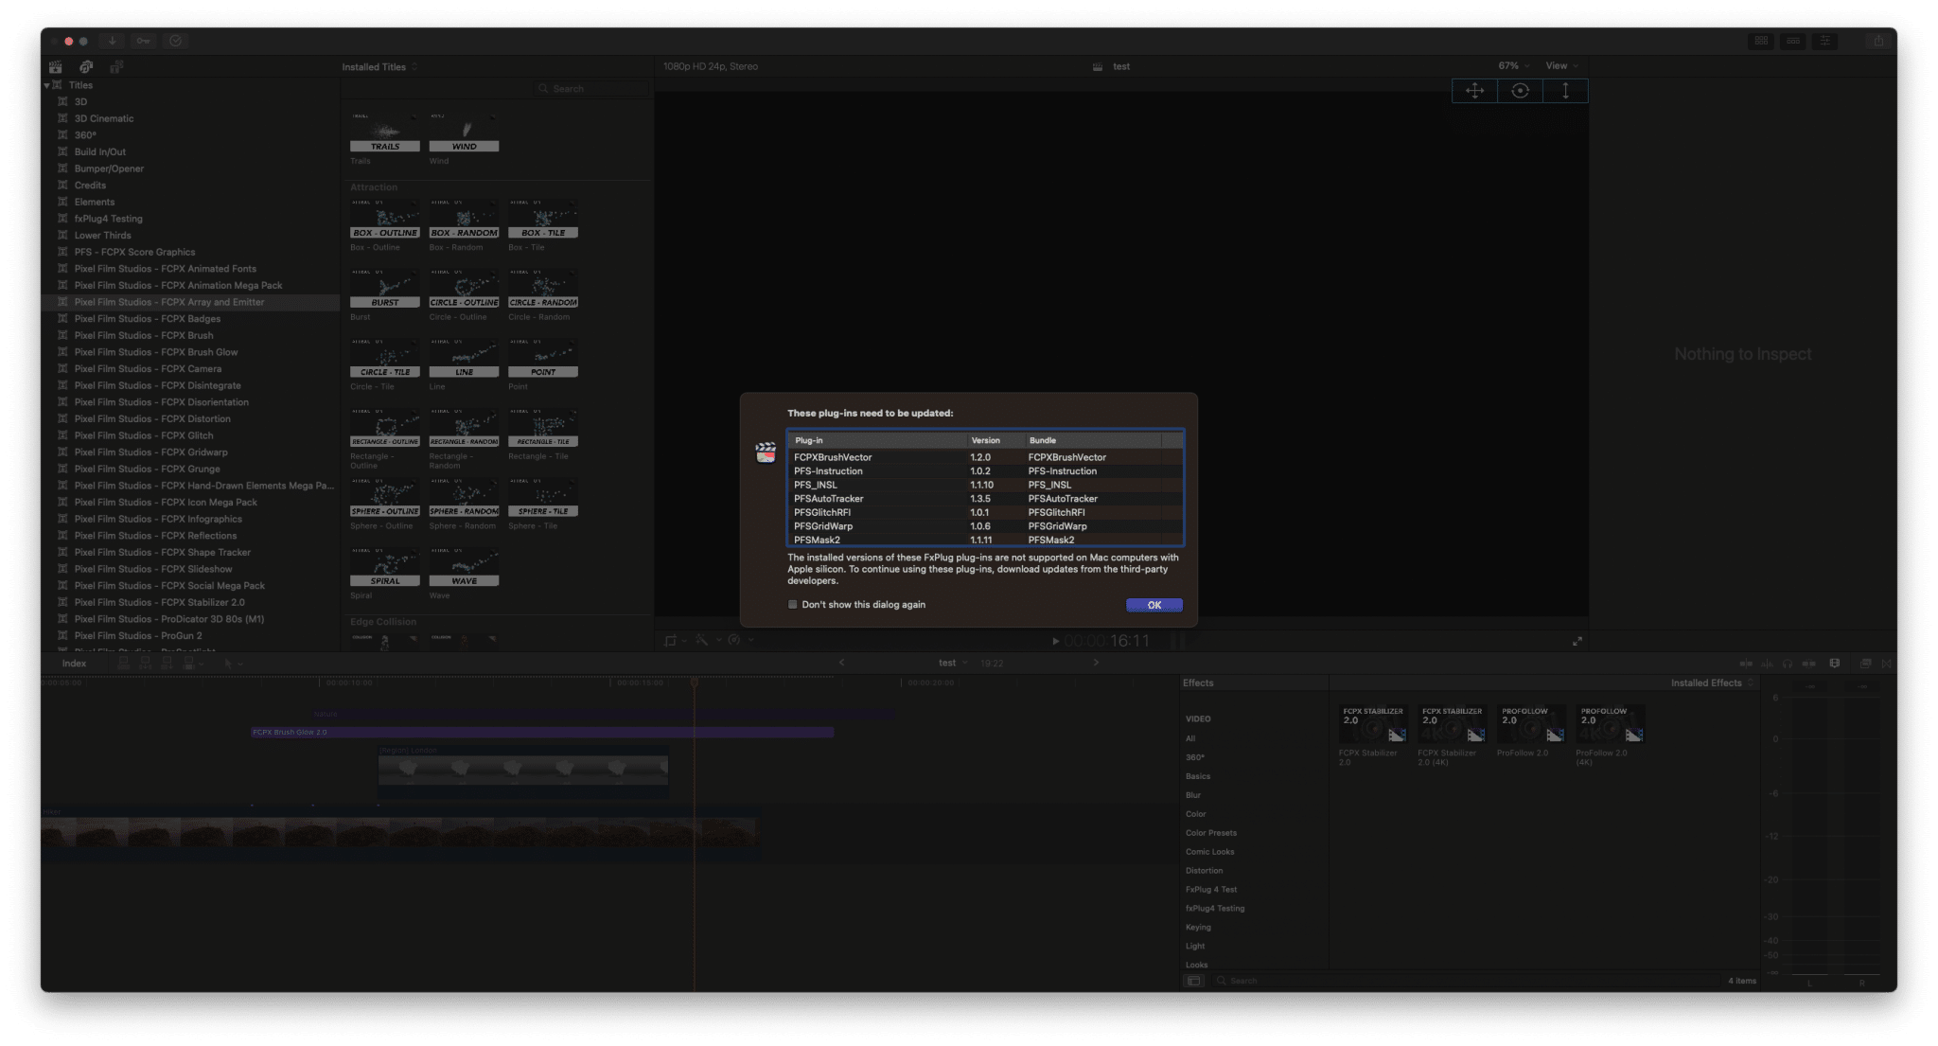Open the retime options dropdown chevron
The height and width of the screenshot is (1046, 1938).
[x=750, y=641]
